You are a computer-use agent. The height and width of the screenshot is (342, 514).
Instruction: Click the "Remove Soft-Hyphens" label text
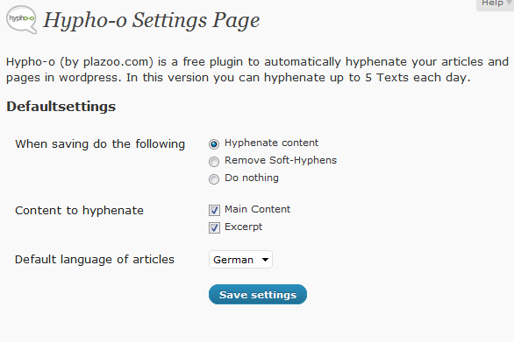point(281,161)
